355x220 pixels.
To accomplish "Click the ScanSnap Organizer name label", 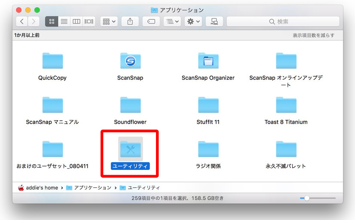I will pos(208,78).
